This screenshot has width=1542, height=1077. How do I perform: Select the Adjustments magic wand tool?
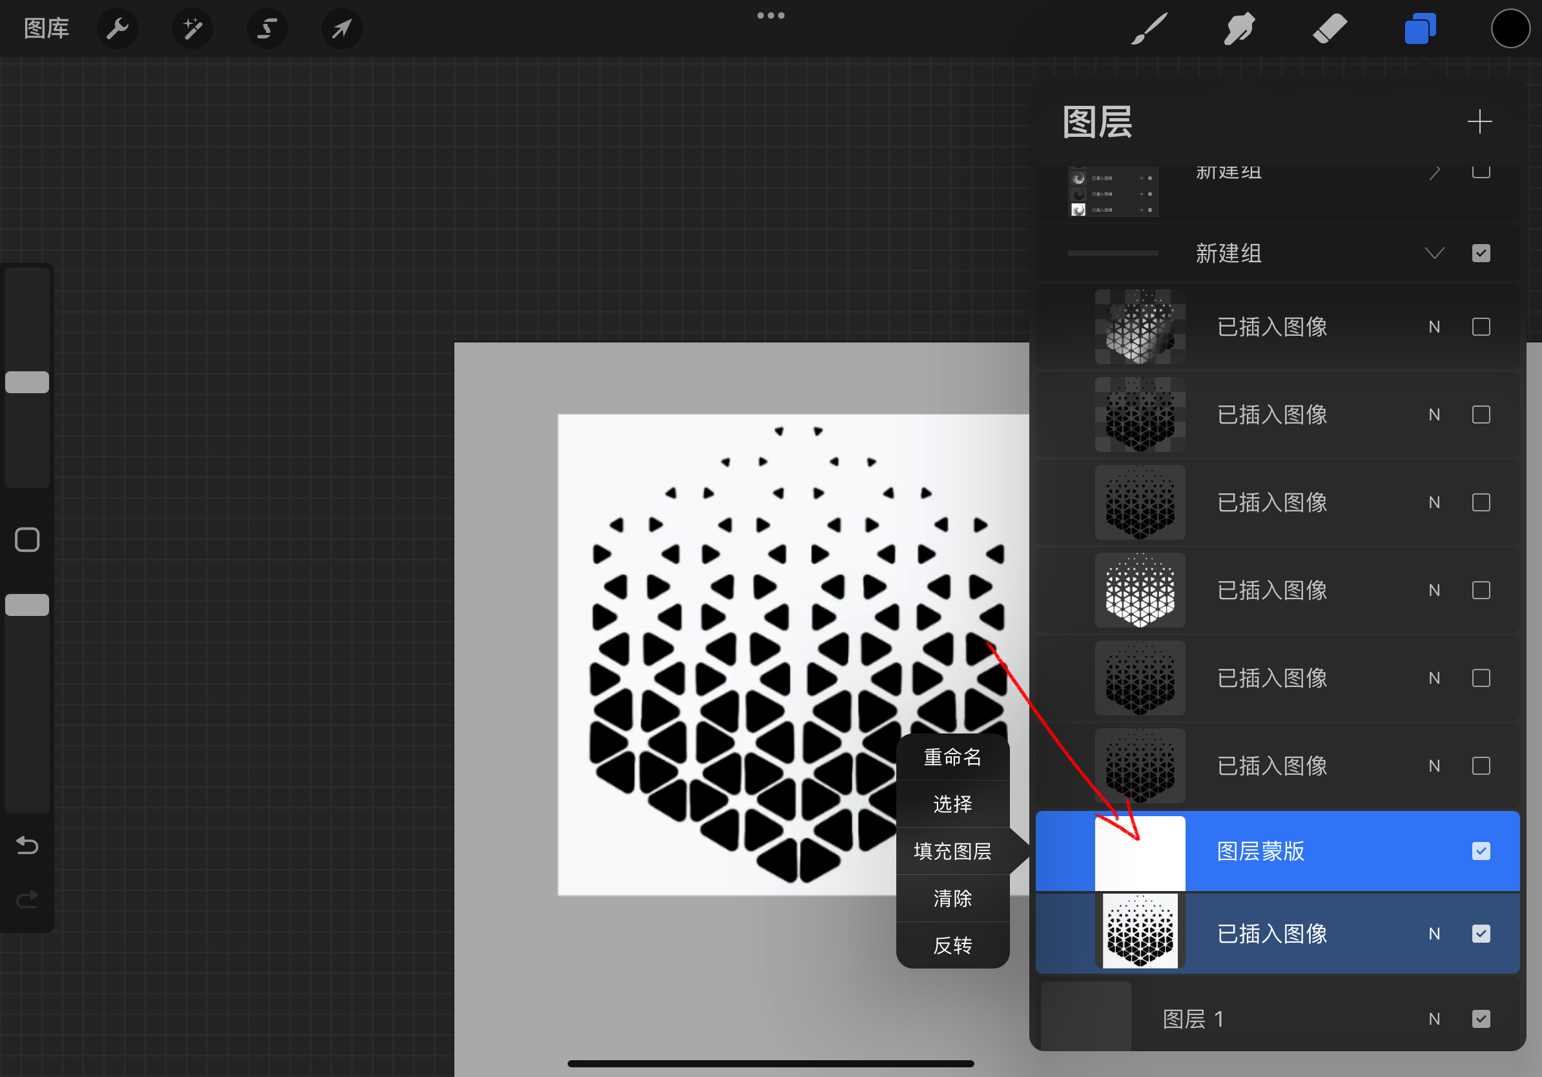point(192,28)
